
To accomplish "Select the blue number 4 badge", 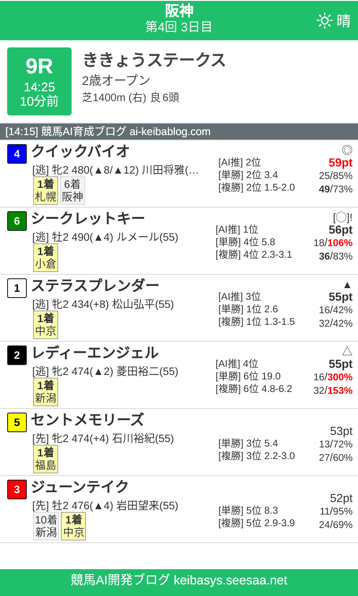I will (17, 154).
